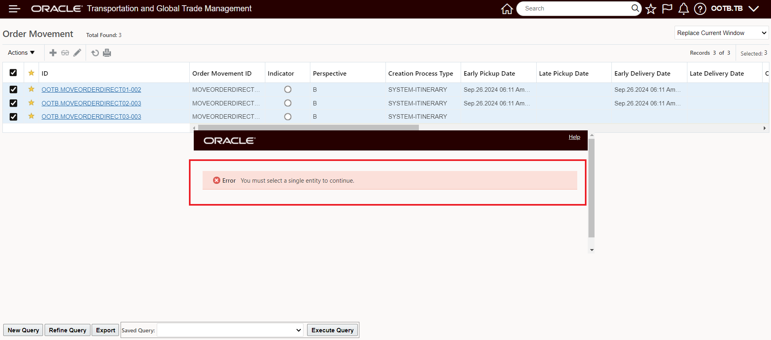The image size is (771, 340).
Task: Open the Actions dropdown menu
Action: pos(21,53)
